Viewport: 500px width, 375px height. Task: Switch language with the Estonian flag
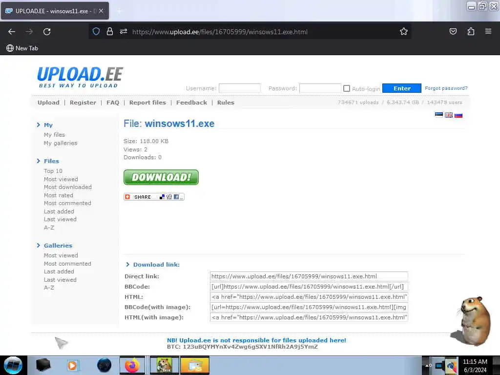(439, 115)
